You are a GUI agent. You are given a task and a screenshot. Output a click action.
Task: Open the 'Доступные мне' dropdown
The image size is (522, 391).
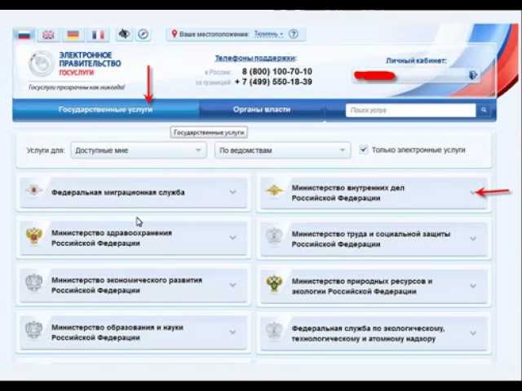tap(138, 150)
